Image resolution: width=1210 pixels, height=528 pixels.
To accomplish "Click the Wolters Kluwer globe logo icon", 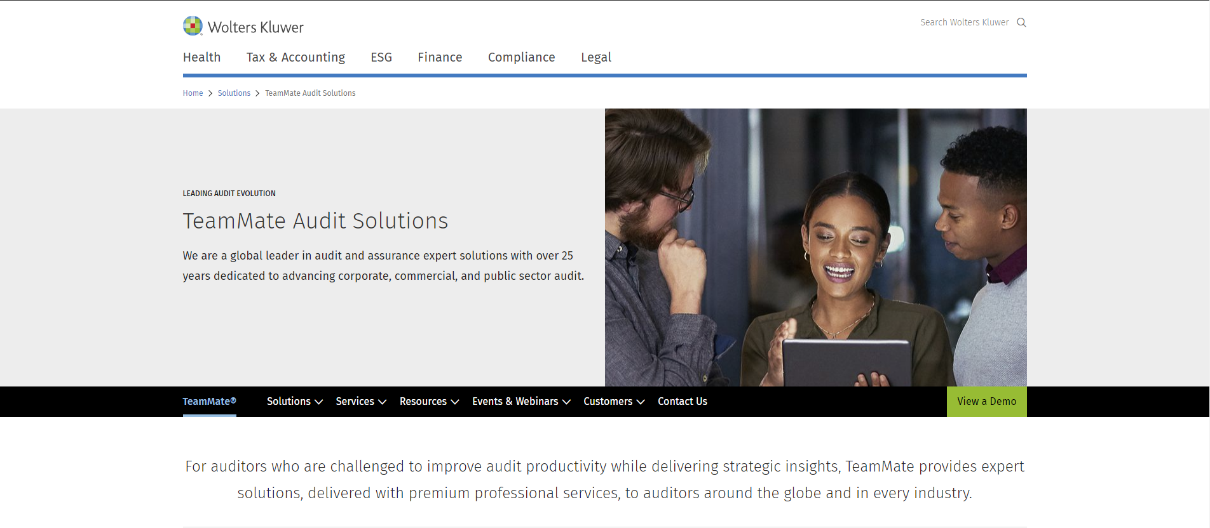I will [193, 25].
